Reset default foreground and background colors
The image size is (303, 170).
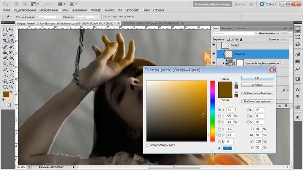(4, 100)
